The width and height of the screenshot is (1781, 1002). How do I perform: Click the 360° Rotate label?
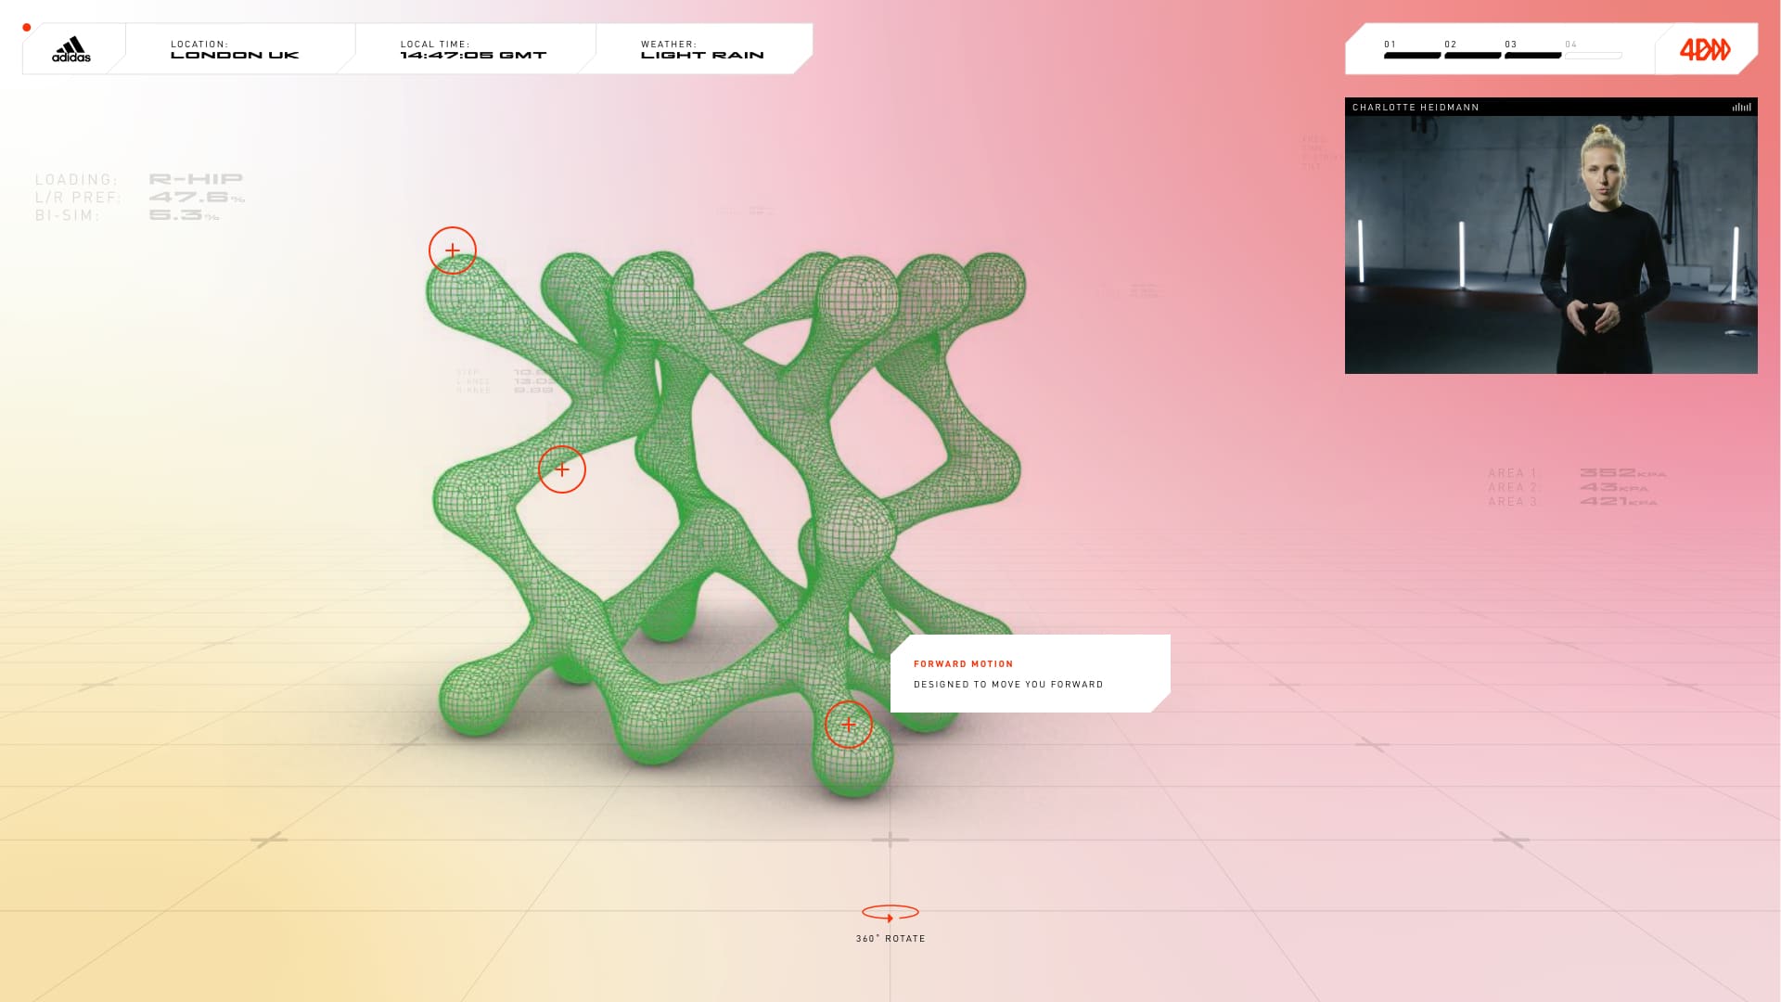[890, 939]
